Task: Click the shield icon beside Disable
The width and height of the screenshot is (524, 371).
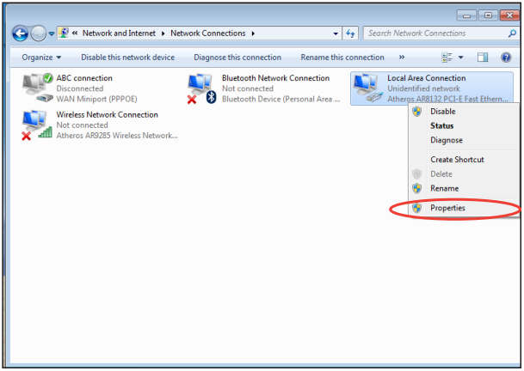Action: (416, 112)
